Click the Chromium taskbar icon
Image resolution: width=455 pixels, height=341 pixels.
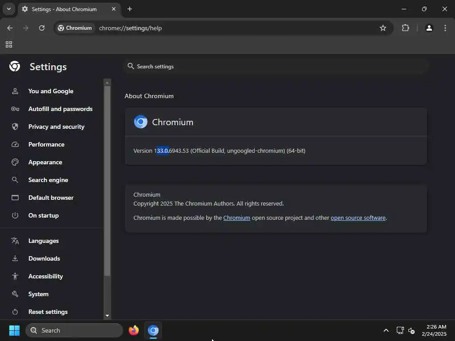click(x=153, y=330)
